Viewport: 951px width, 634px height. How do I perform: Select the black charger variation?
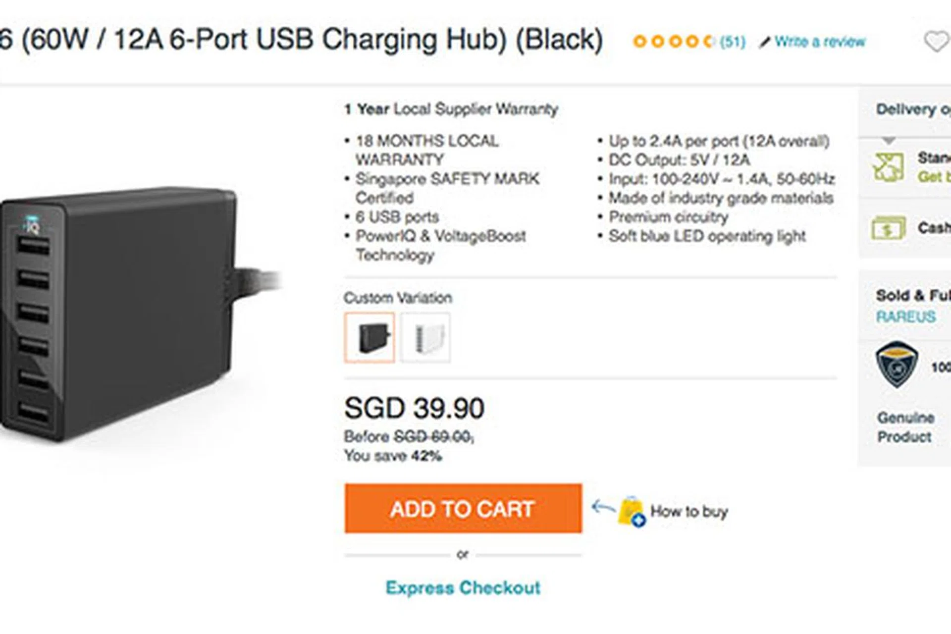tap(370, 337)
